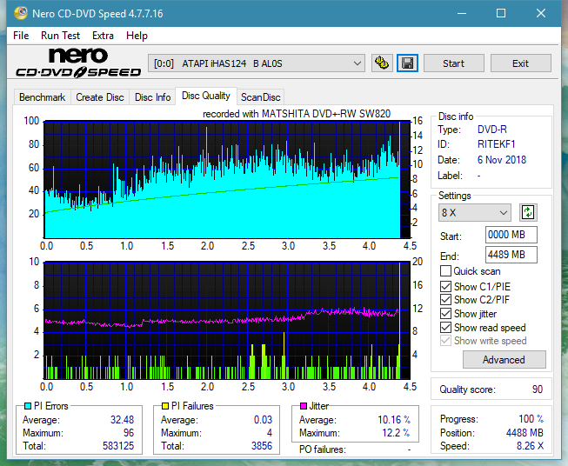Switch to the Benchmark tab
This screenshot has width=568, height=466.
coord(43,97)
